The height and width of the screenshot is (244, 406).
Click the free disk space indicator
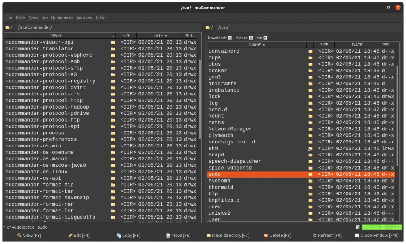380,227
